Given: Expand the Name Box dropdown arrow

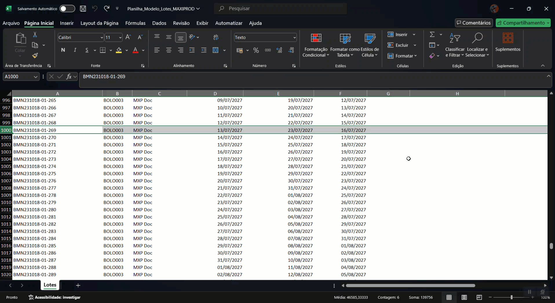Looking at the screenshot, I should click(35, 77).
